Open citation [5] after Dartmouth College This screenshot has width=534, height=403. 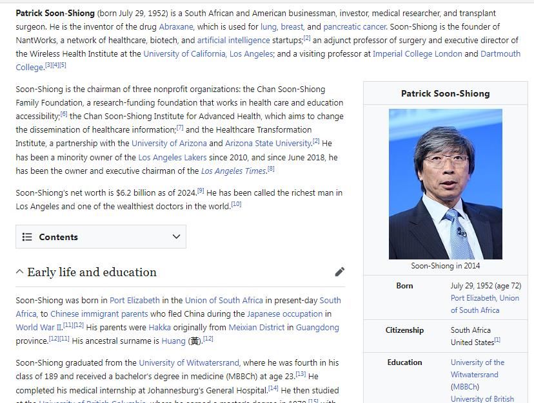point(63,65)
